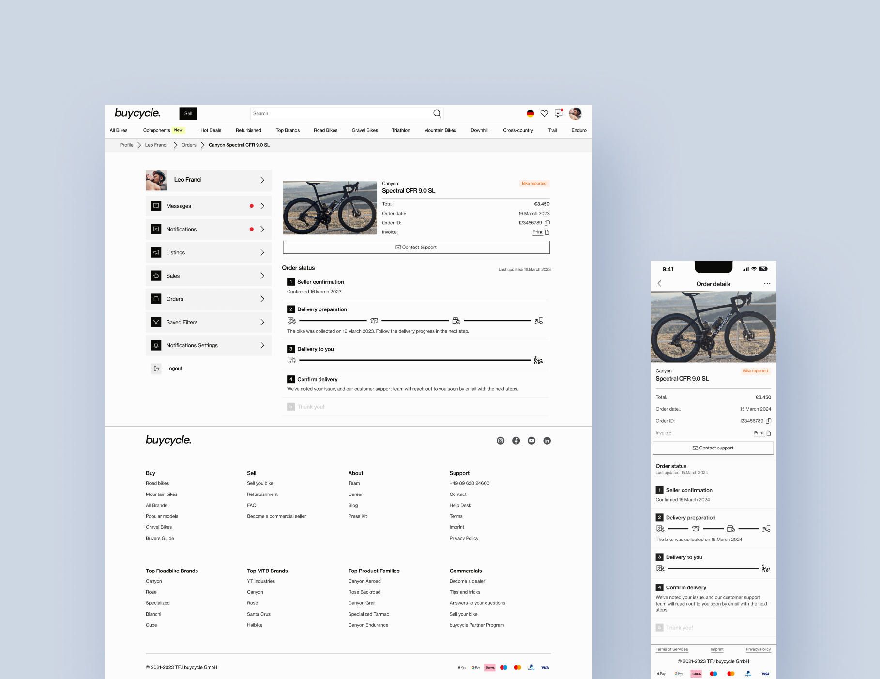Click the Logout arrow icon
This screenshot has width=880, height=679.
pyautogui.click(x=156, y=369)
